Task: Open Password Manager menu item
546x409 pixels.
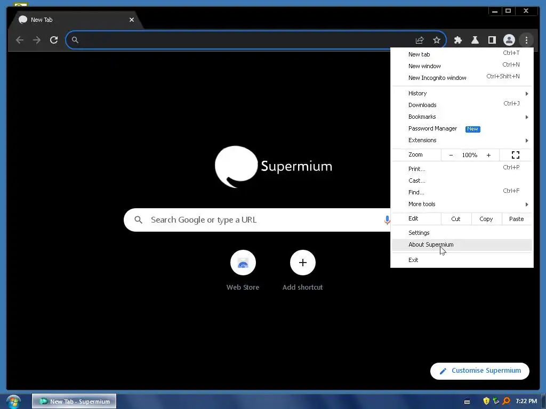Action: tap(462, 129)
